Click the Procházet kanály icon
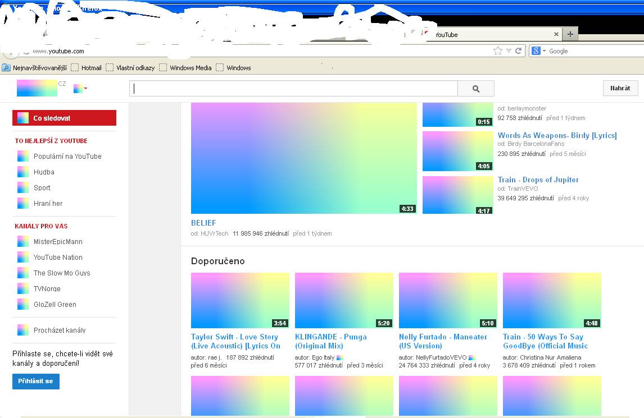 click(23, 330)
